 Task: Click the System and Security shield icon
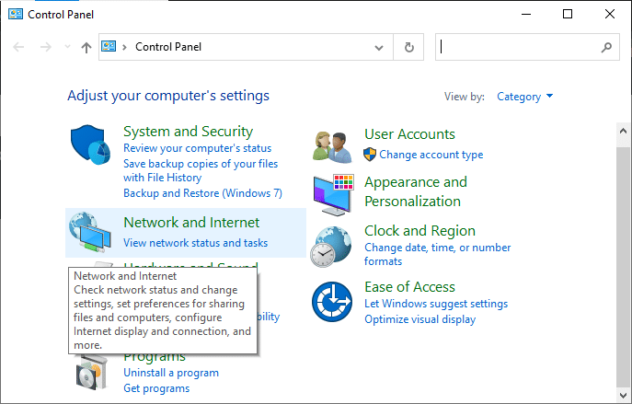click(93, 149)
